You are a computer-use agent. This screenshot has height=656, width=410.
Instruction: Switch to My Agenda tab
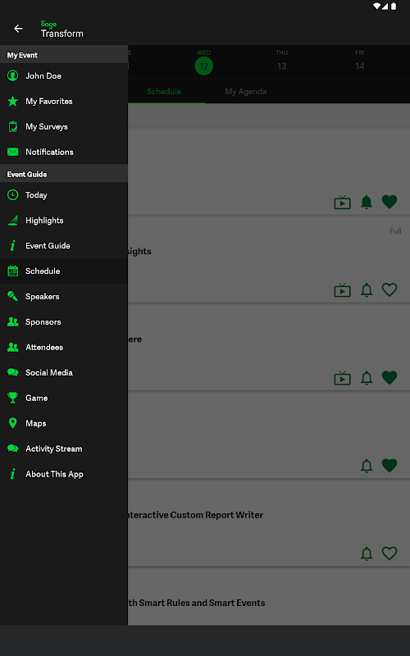[245, 91]
